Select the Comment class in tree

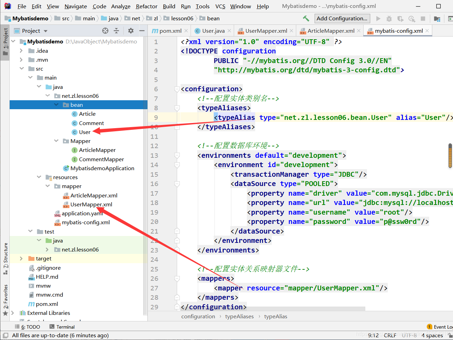(91, 123)
